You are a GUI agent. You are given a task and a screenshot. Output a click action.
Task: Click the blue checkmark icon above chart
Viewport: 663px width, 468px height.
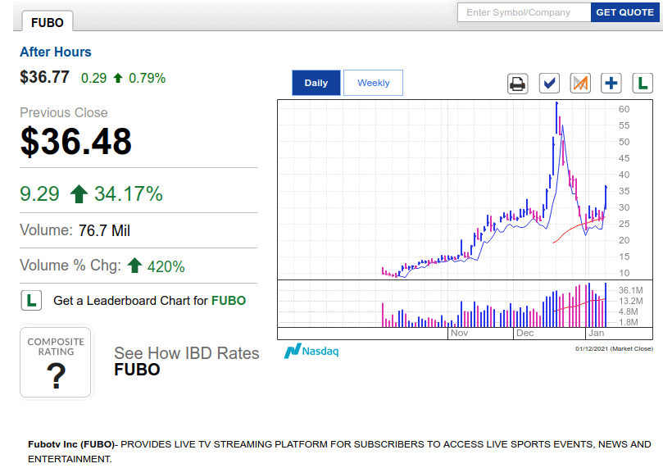549,84
